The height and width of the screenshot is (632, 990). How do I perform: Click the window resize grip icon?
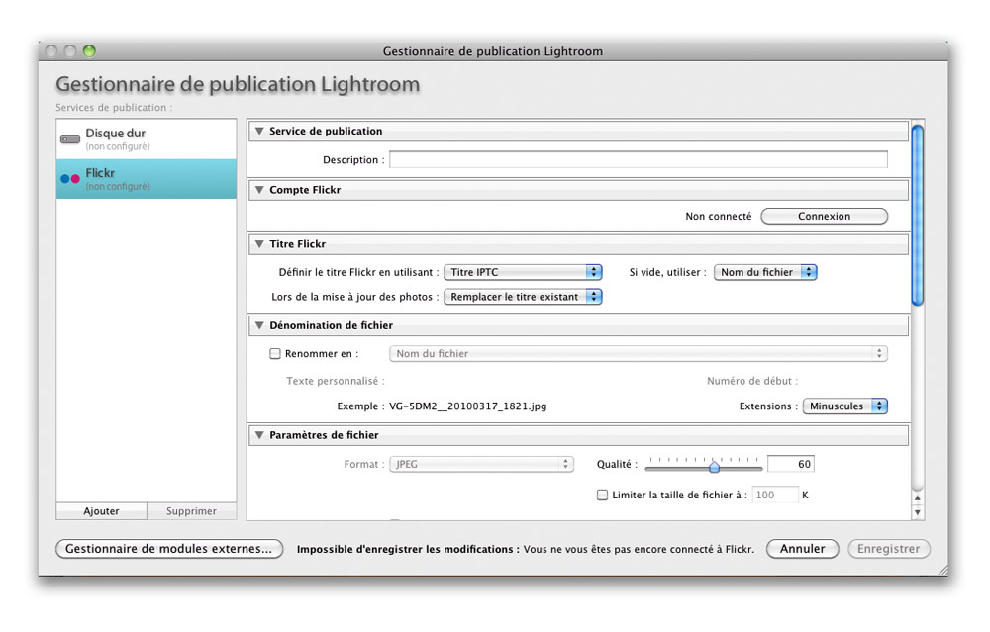(942, 570)
